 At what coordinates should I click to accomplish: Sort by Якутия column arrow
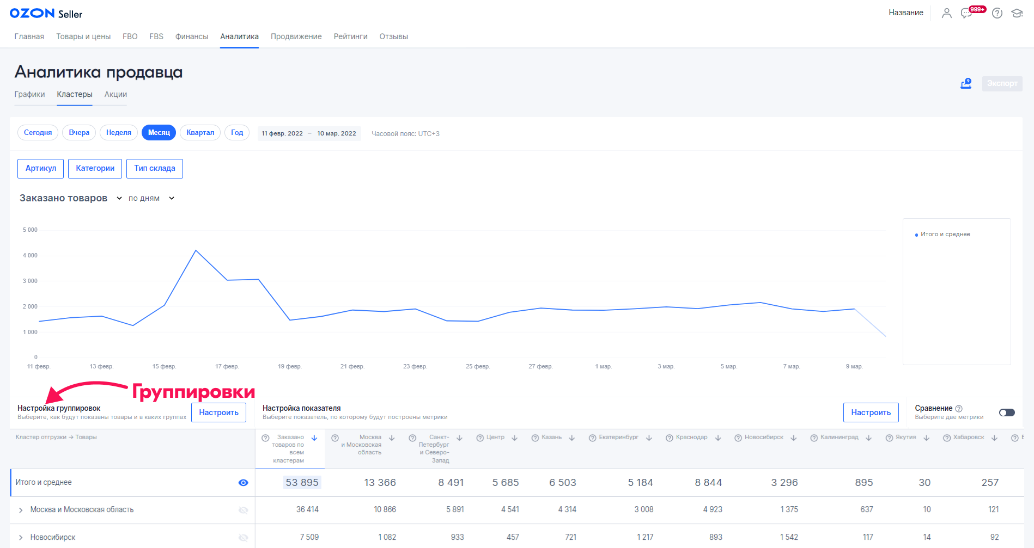pos(927,438)
